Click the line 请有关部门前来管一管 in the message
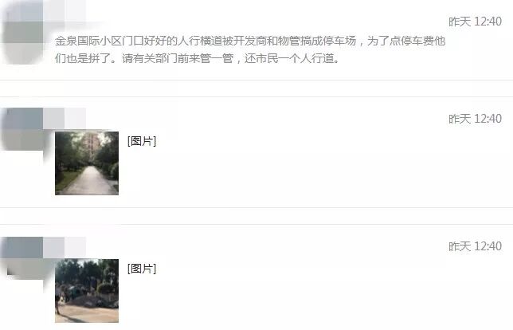 [177, 59]
